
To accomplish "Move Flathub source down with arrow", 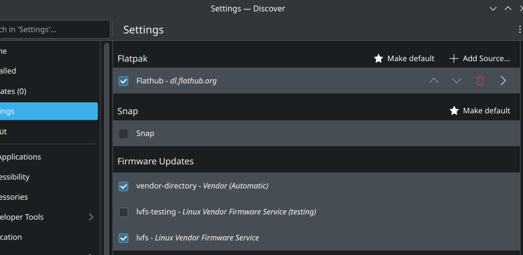I will pyautogui.click(x=457, y=81).
